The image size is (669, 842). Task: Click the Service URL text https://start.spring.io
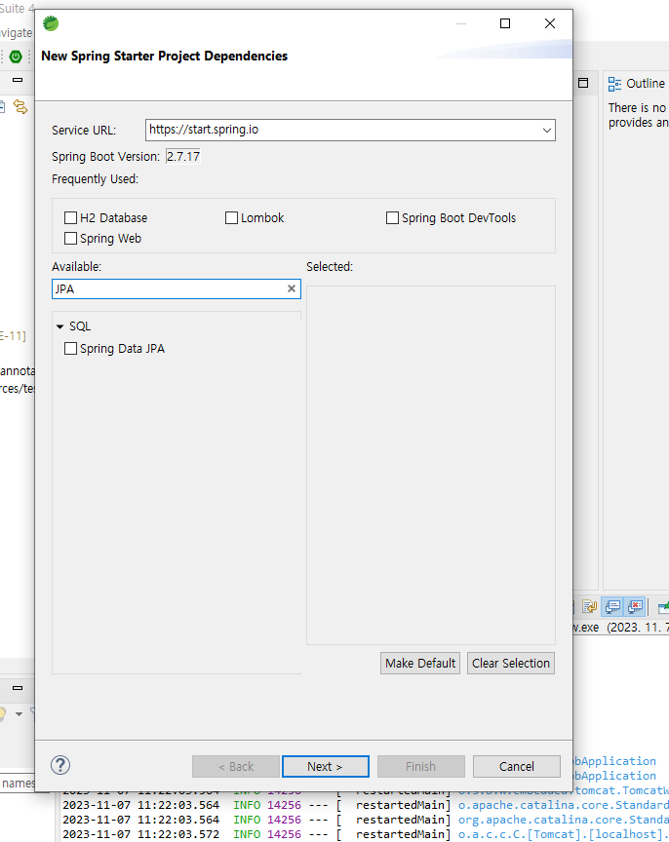(x=204, y=130)
